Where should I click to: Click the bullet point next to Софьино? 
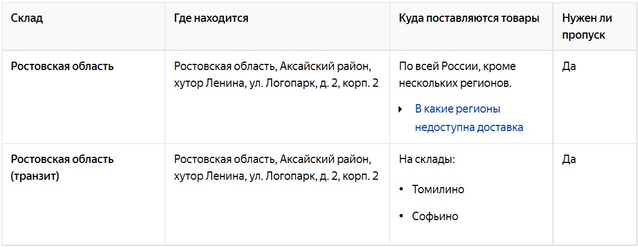point(401,217)
